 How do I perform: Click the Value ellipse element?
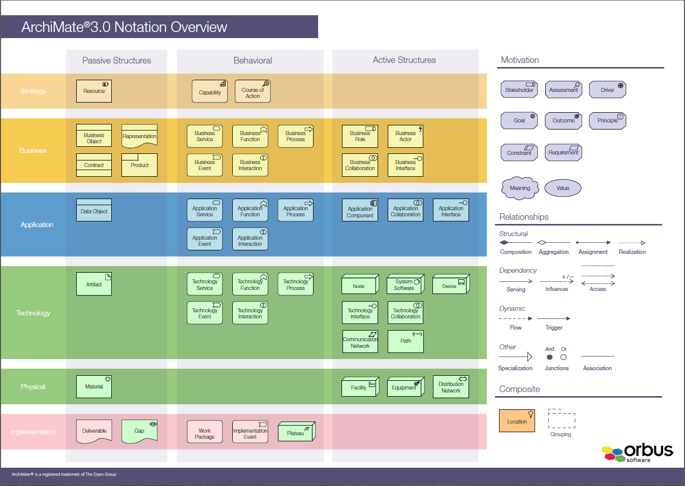point(563,188)
